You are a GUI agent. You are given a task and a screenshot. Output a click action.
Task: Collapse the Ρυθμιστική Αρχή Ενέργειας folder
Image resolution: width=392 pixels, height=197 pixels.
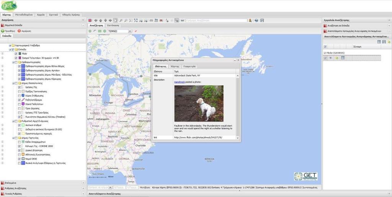pos(13,121)
